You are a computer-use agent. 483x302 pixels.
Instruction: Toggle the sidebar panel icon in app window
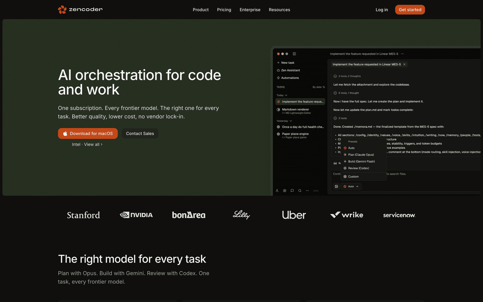[294, 54]
